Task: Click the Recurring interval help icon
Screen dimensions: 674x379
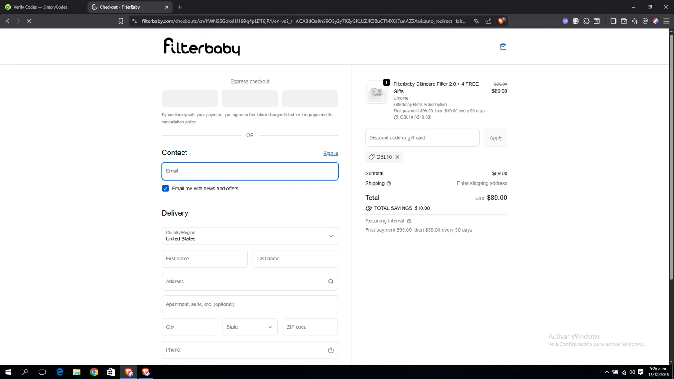Action: click(409, 221)
